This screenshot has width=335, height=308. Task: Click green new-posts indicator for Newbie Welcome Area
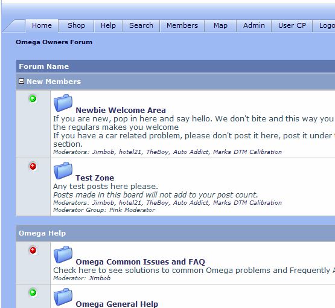click(33, 99)
